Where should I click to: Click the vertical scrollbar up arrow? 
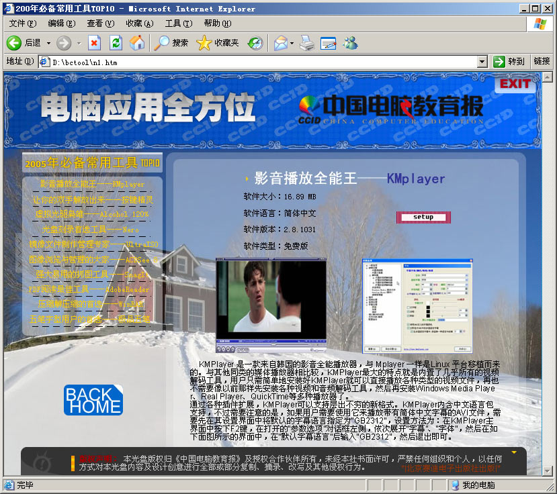[x=548, y=77]
